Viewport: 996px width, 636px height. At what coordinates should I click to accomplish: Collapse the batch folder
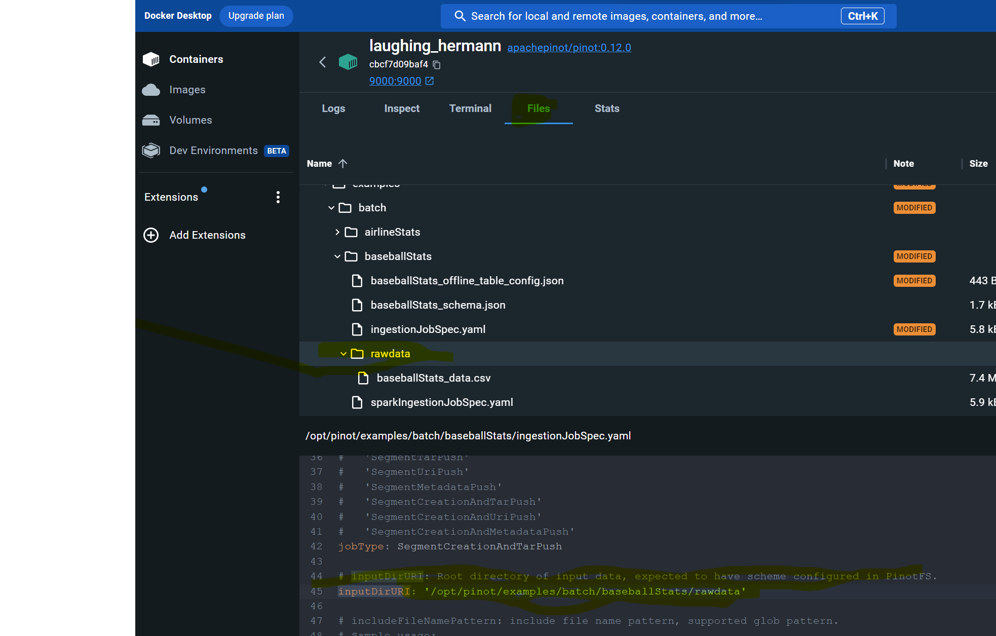click(x=332, y=208)
